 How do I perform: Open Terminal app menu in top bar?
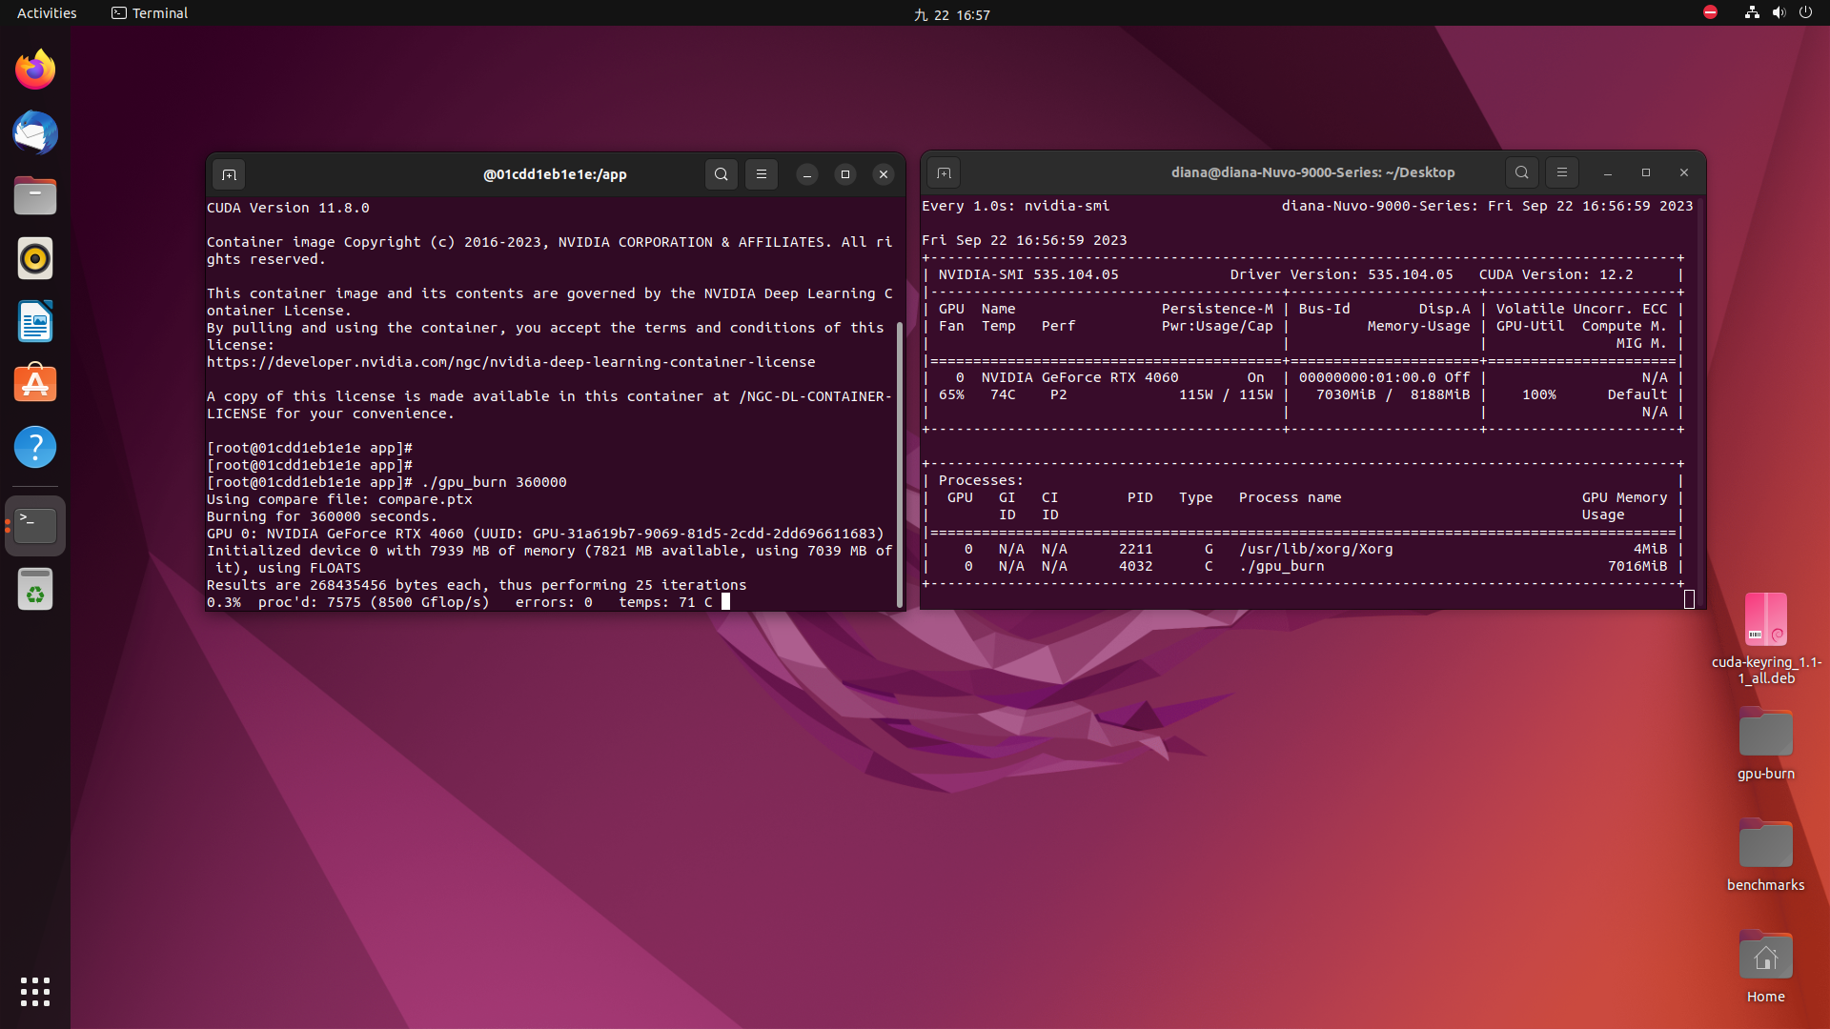[150, 13]
